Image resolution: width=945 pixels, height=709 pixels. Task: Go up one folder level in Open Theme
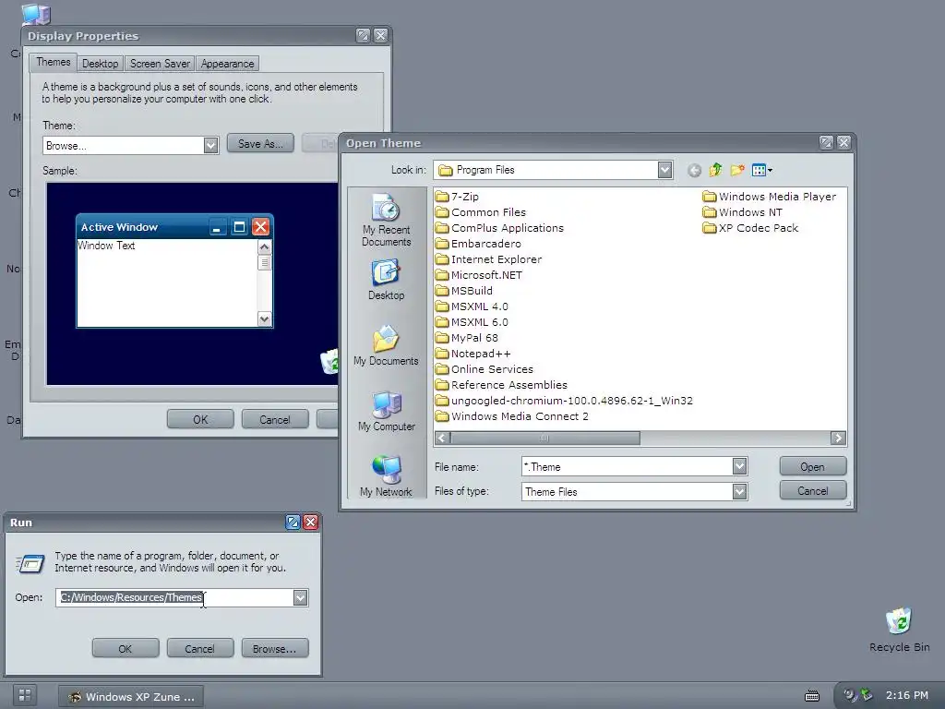715,171
